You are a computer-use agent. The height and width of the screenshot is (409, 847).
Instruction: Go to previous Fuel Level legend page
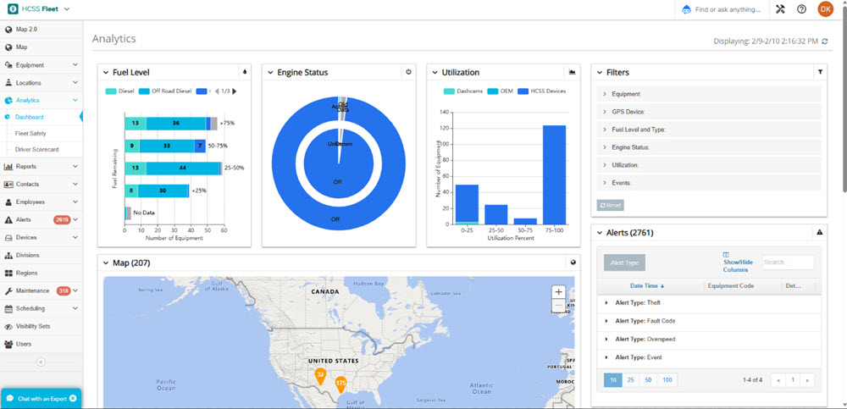(x=217, y=91)
